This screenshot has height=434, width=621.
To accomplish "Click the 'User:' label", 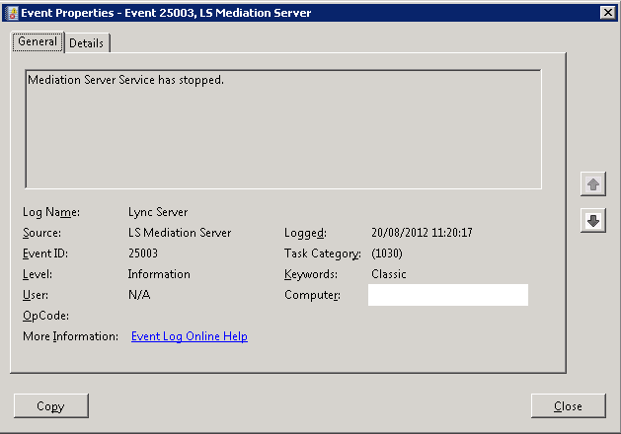I will coord(36,295).
